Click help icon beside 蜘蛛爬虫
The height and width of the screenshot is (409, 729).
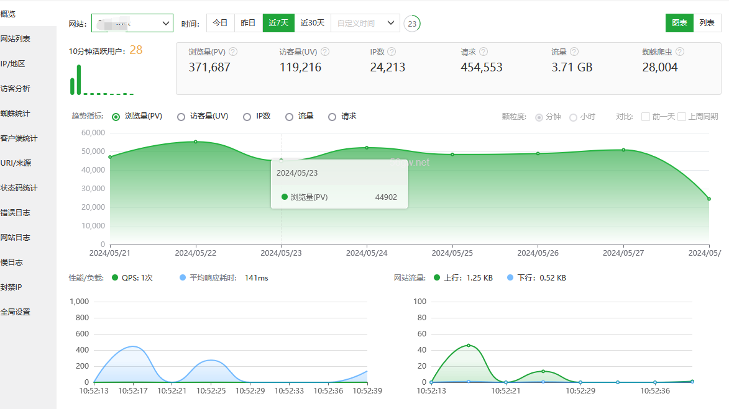point(680,52)
